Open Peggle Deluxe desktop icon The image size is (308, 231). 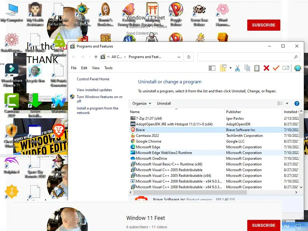tap(176, 14)
